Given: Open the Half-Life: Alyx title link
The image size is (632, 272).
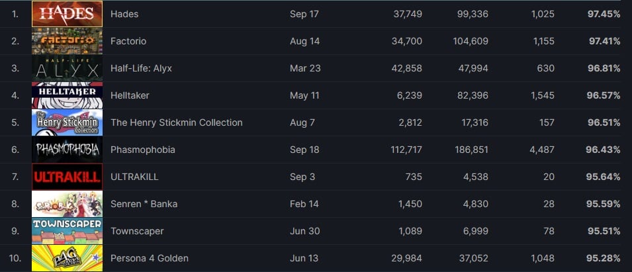Looking at the screenshot, I should (x=141, y=68).
